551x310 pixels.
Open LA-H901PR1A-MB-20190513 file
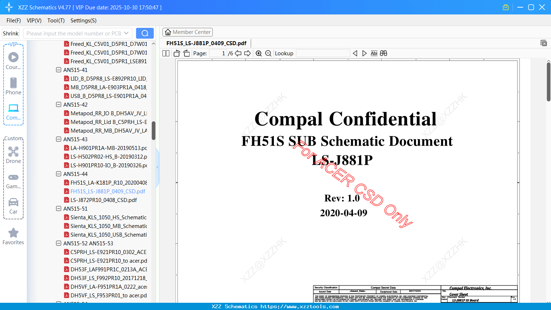pos(105,148)
